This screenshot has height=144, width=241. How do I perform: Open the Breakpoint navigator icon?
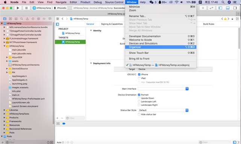44,19
